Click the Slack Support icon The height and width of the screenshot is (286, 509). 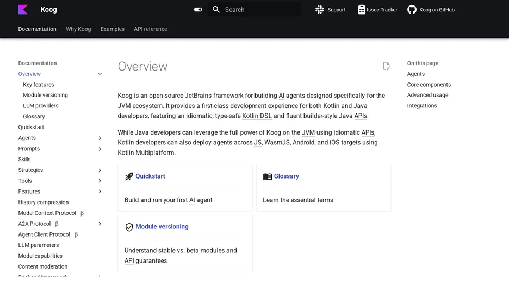(320, 10)
